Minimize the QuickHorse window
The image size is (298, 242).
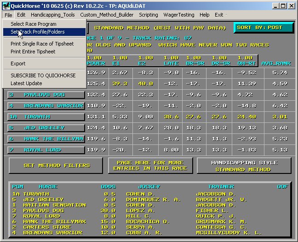coord(275,6)
